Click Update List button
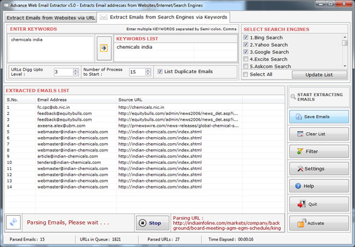 319,75
